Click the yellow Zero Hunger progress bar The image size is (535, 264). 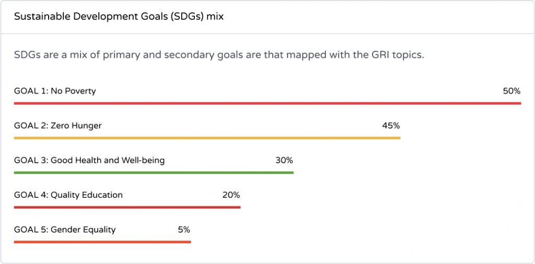click(207, 138)
